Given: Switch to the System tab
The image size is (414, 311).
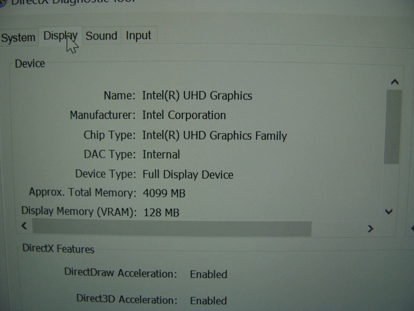Looking at the screenshot, I should (x=18, y=38).
